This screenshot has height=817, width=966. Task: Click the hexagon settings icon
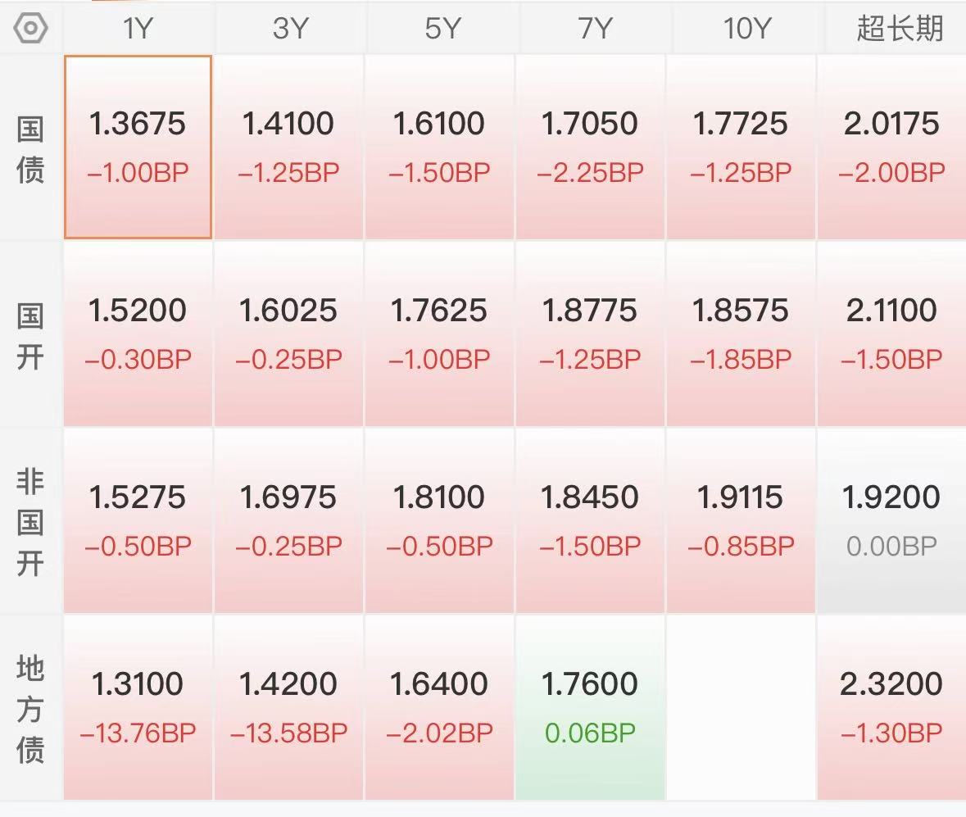click(31, 28)
